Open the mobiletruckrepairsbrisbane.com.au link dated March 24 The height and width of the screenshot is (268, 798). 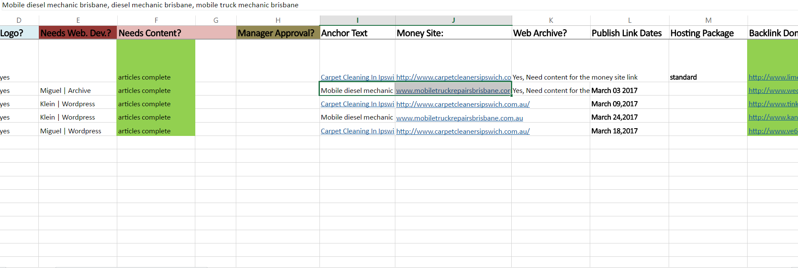pos(459,118)
